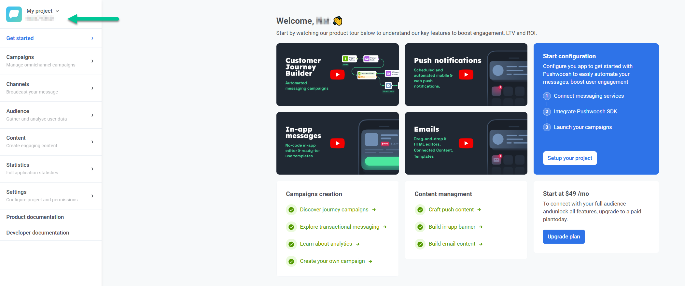Viewport: 685px width, 286px height.
Task: Open the Explore transactional messaging link
Action: (340, 227)
